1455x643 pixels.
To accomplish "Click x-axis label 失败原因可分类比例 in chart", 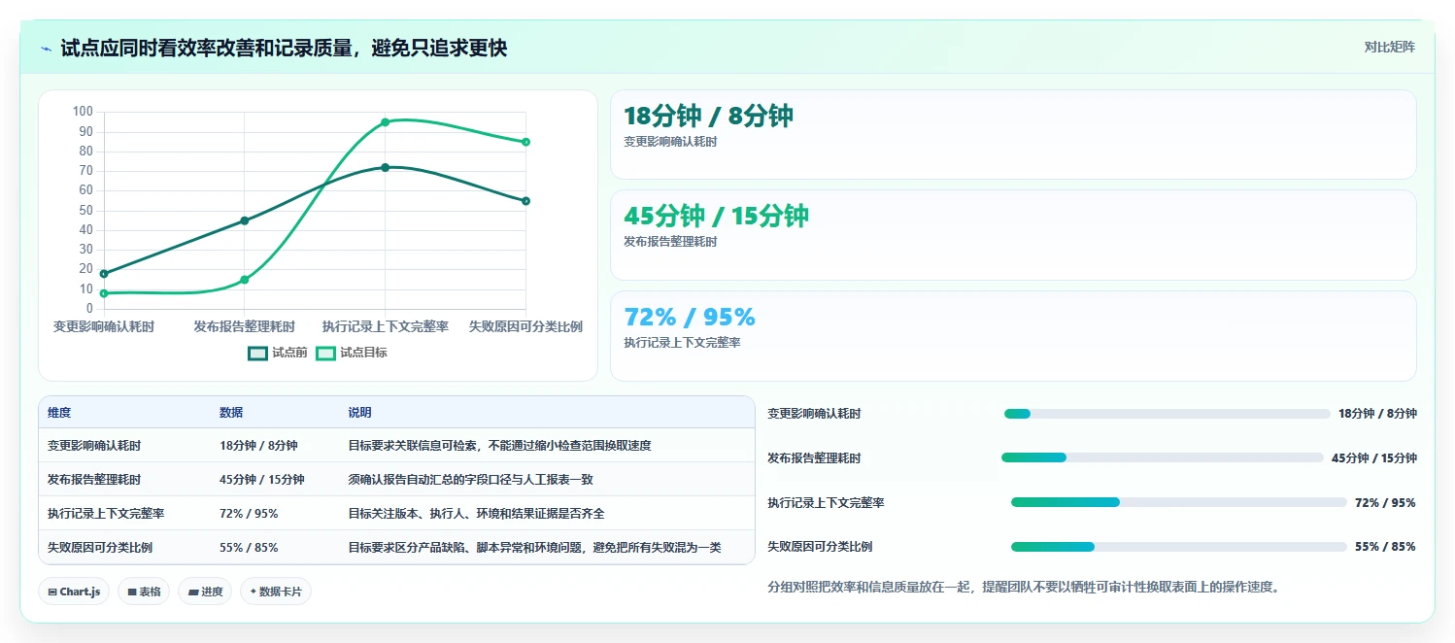I will point(525,327).
